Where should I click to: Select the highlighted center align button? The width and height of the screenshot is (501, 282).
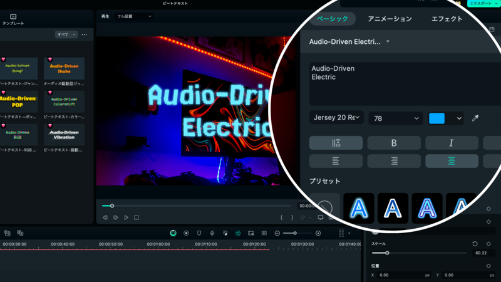[452, 161]
